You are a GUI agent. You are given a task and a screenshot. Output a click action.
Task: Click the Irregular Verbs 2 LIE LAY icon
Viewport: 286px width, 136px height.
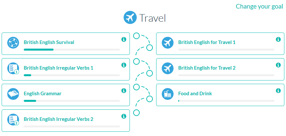(x=13, y=120)
